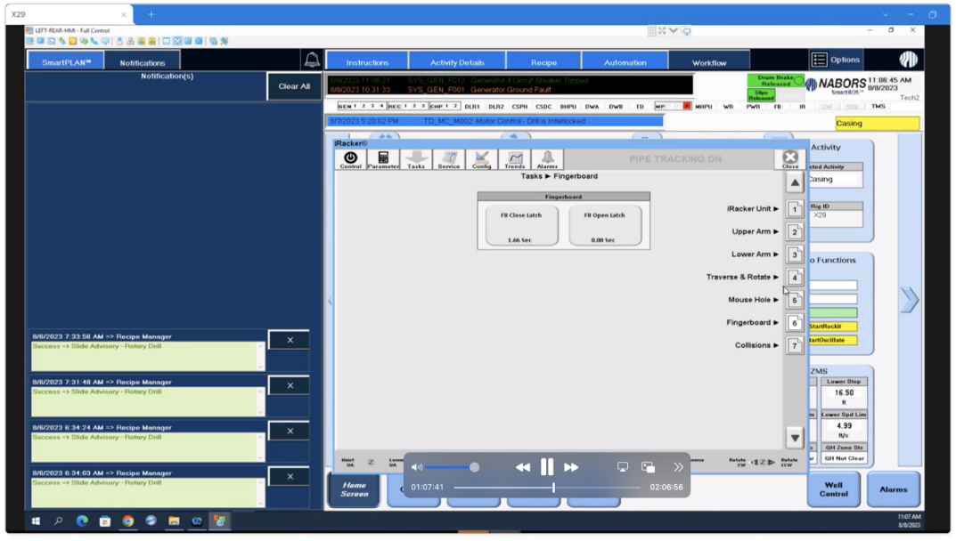Image resolution: width=956 pixels, height=541 pixels.
Task: Click StartOscillate yellow button
Action: click(x=833, y=340)
